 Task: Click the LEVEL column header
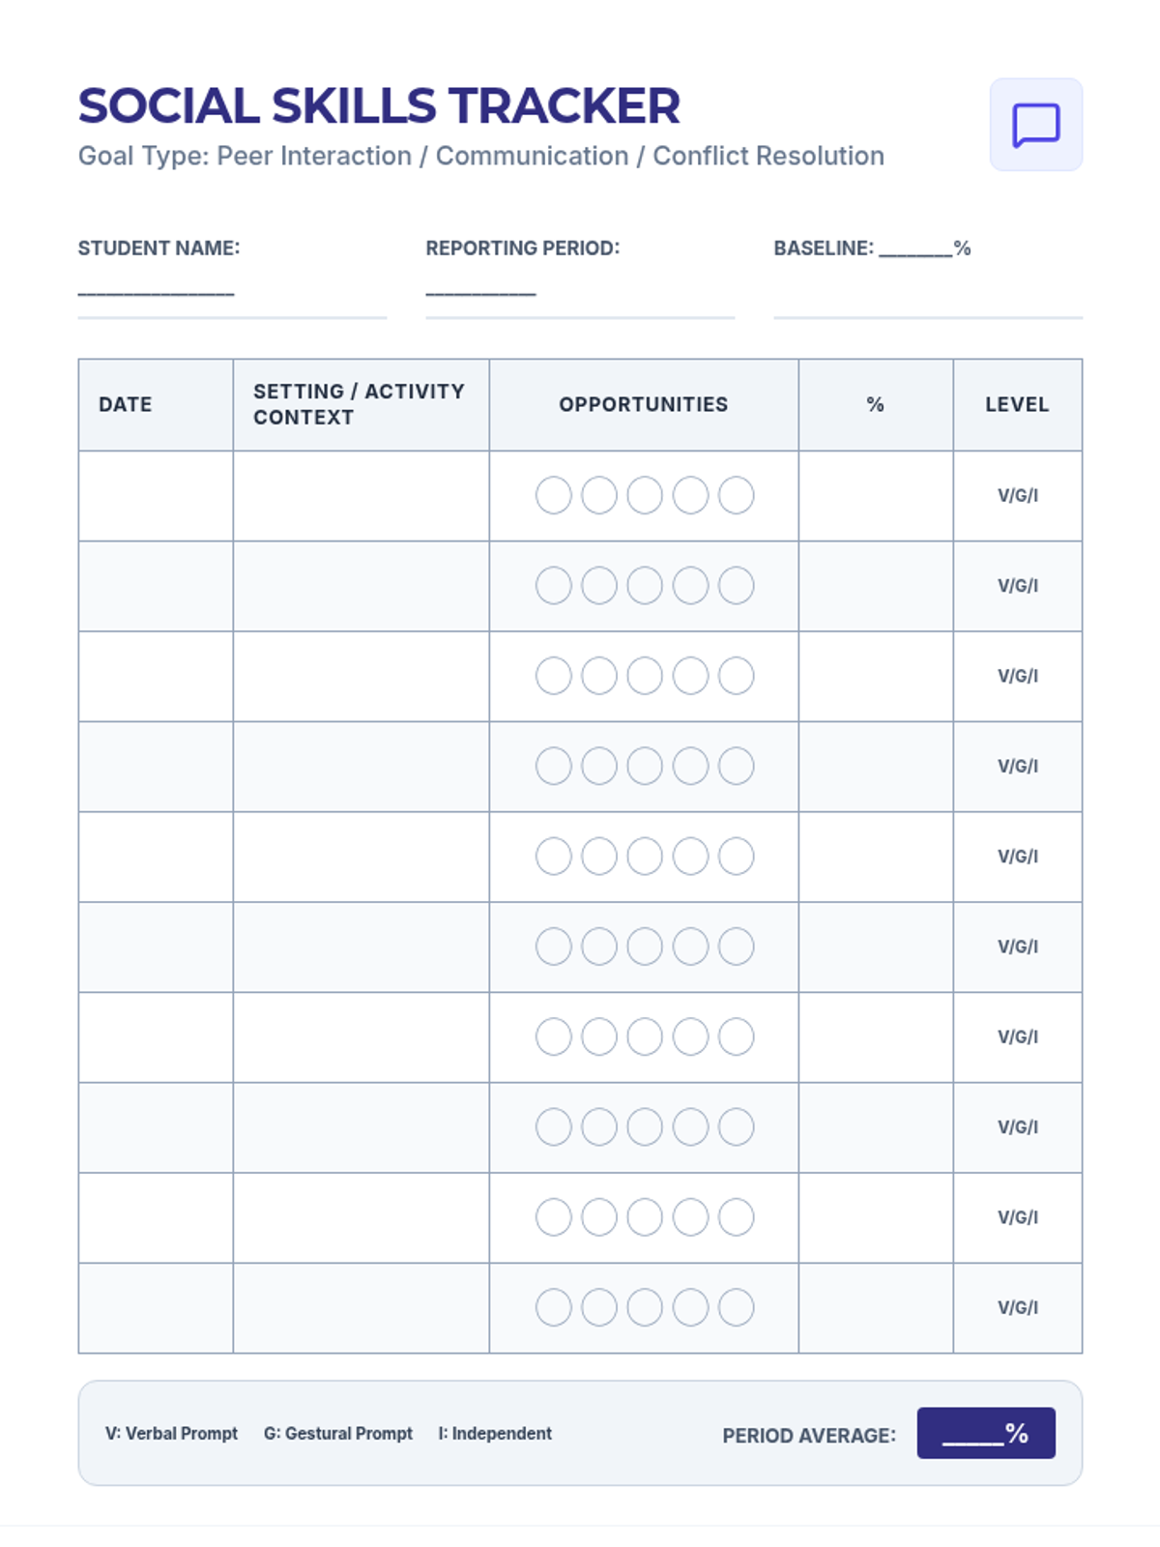click(x=1018, y=404)
